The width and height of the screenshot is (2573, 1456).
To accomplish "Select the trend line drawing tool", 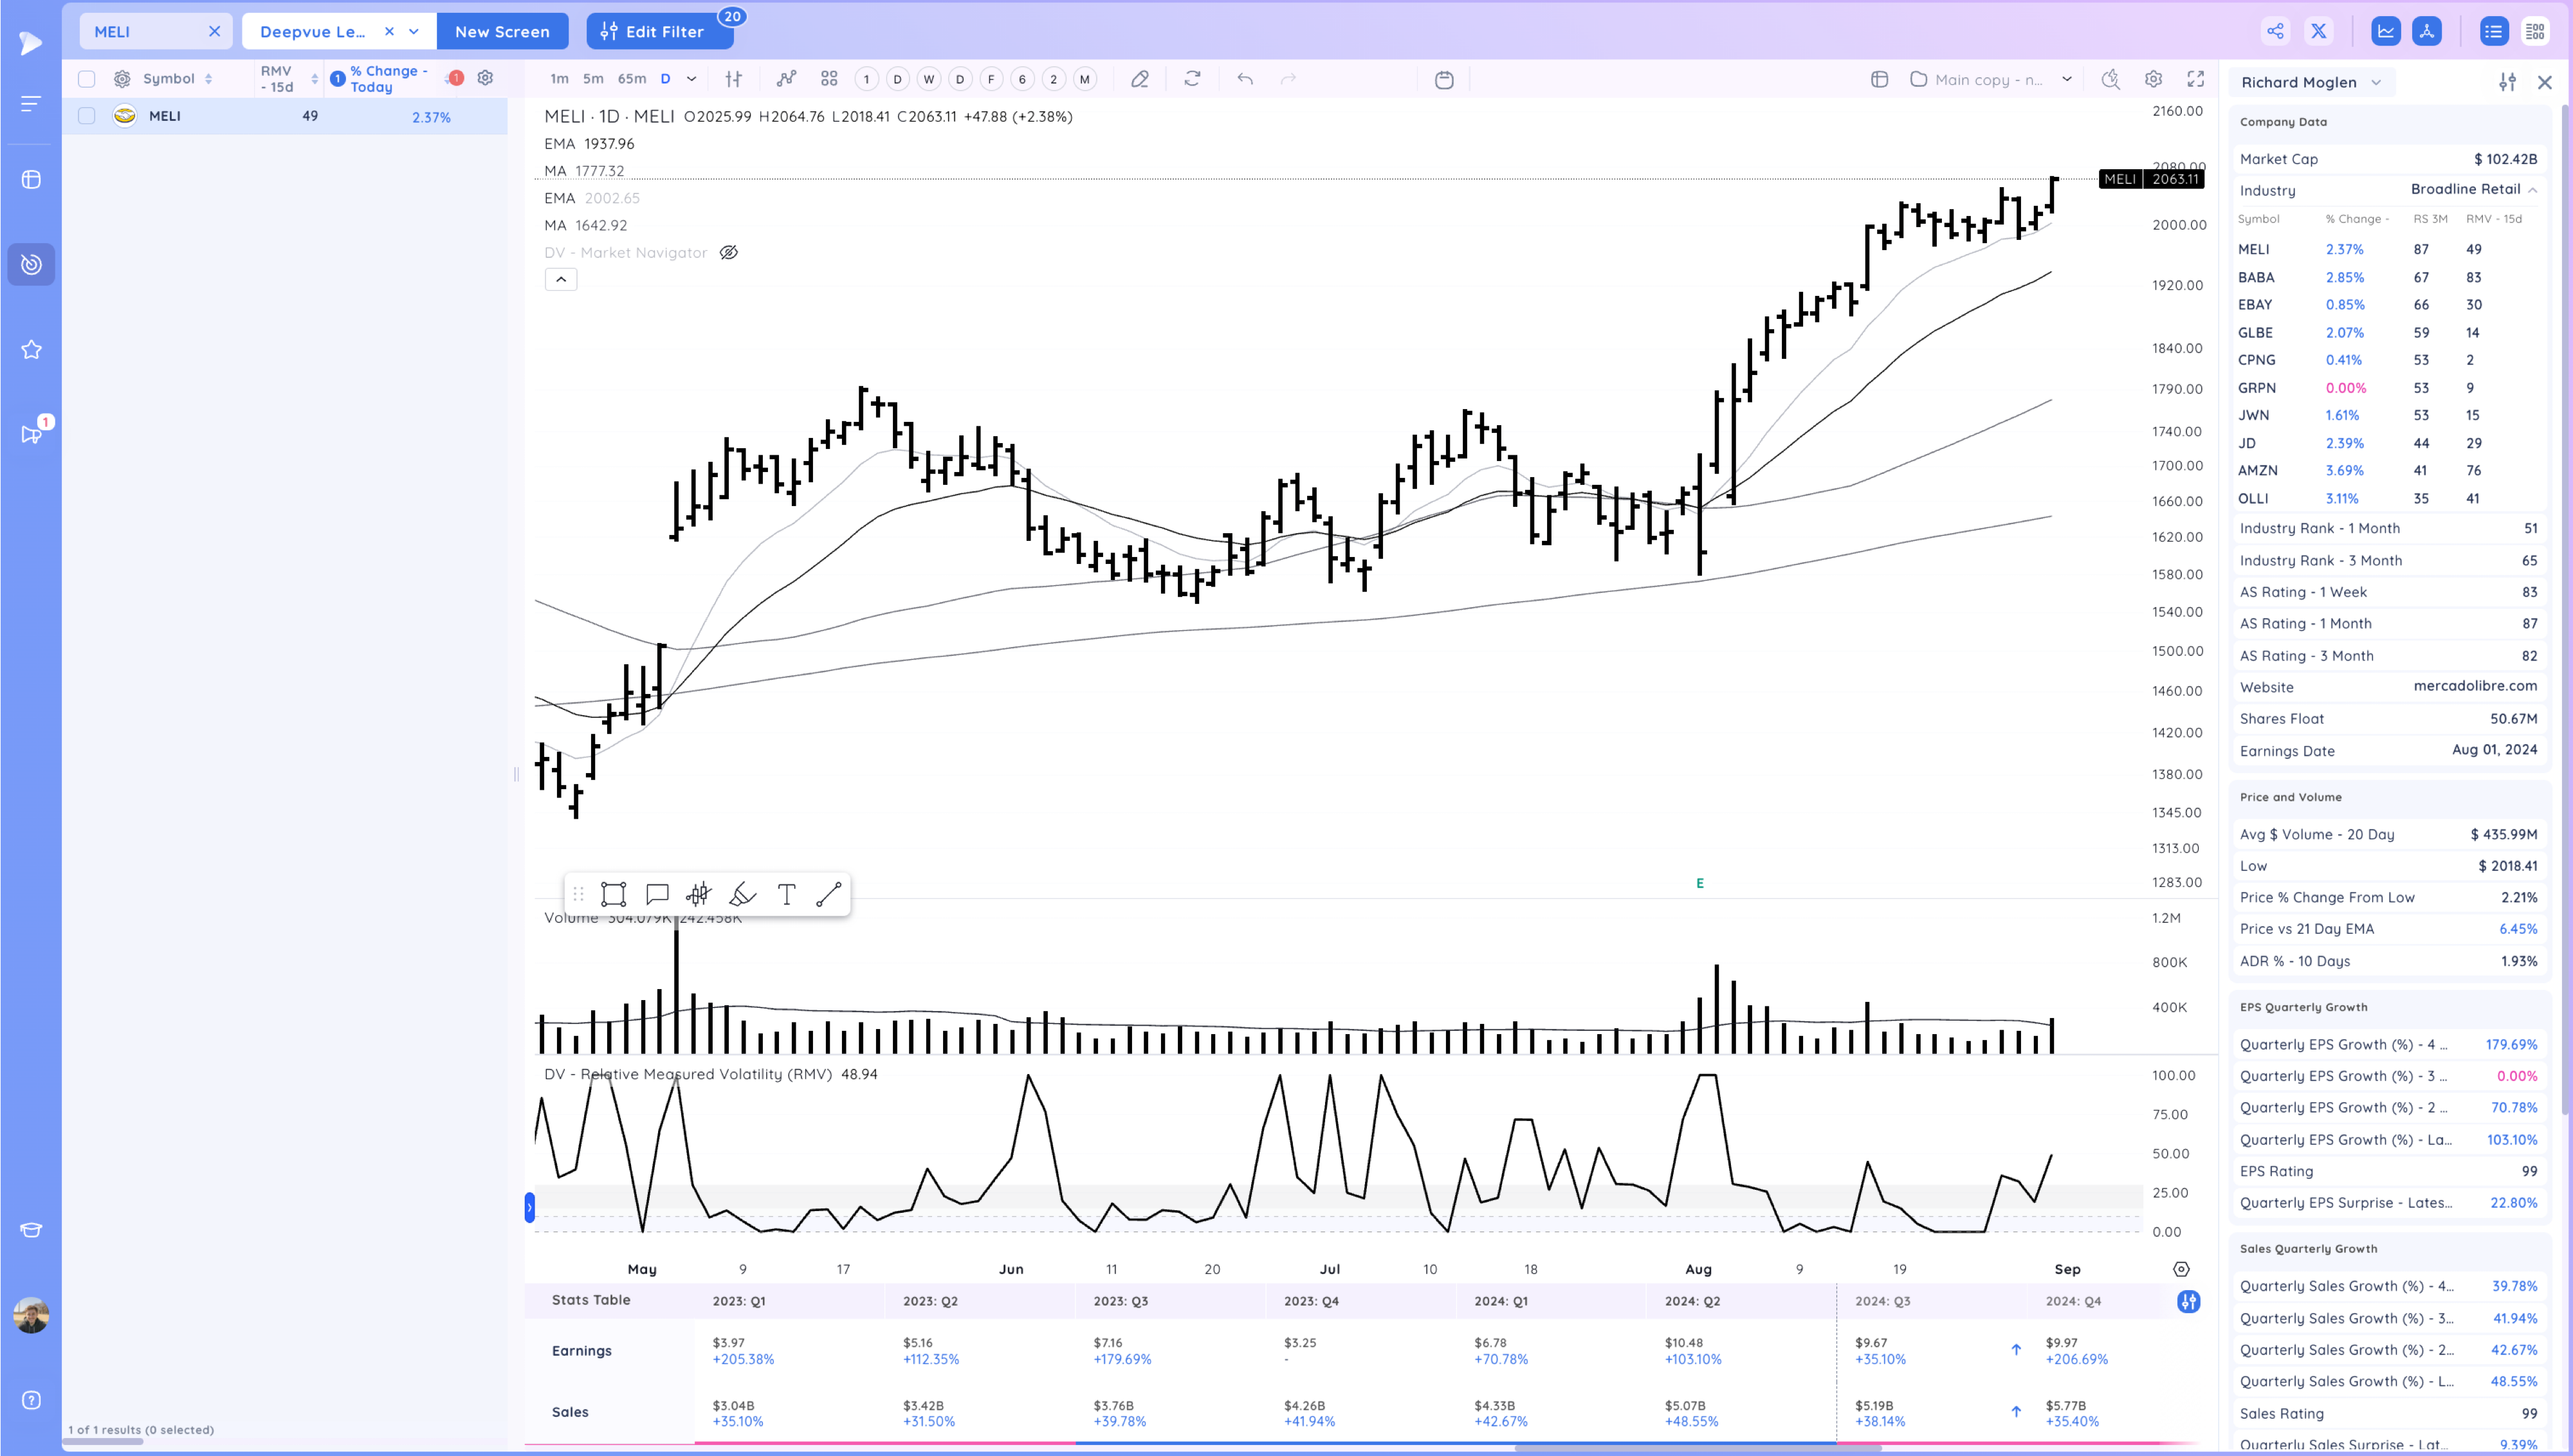I will [x=828, y=894].
